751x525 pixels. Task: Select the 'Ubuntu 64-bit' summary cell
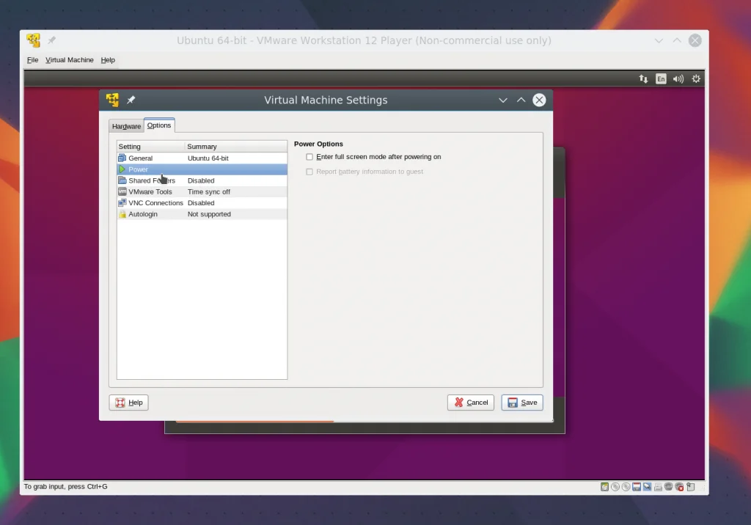(208, 158)
